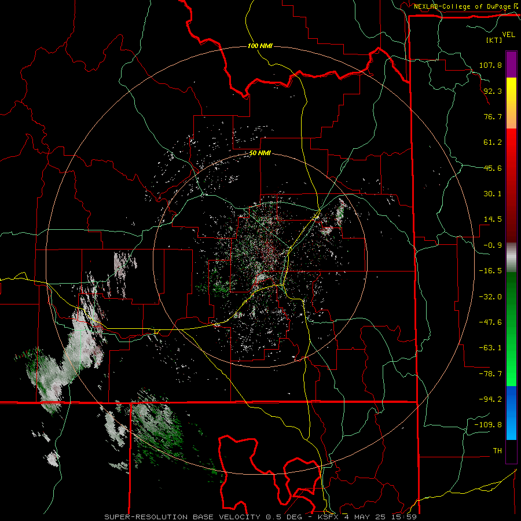Click the VEL legend title

coord(508,35)
